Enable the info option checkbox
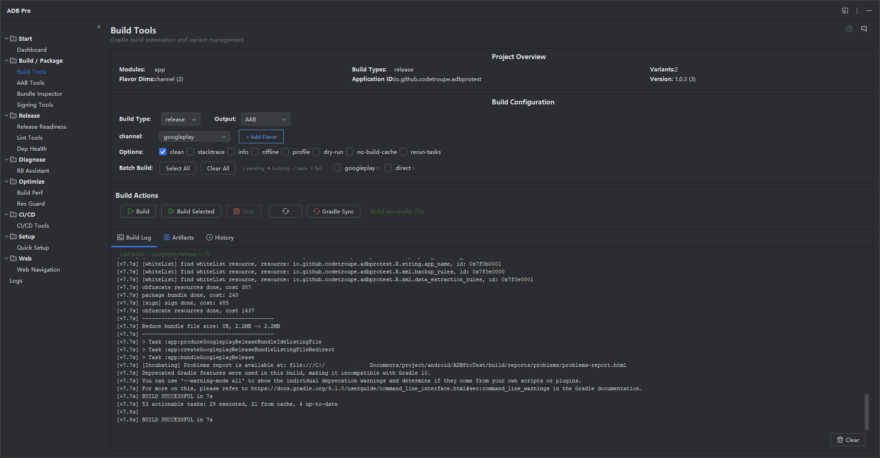880x458 pixels. (231, 152)
